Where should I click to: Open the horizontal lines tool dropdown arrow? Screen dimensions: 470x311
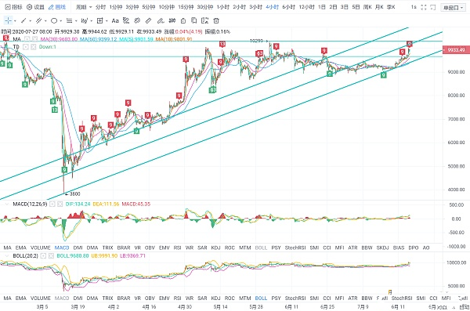(76, 21)
